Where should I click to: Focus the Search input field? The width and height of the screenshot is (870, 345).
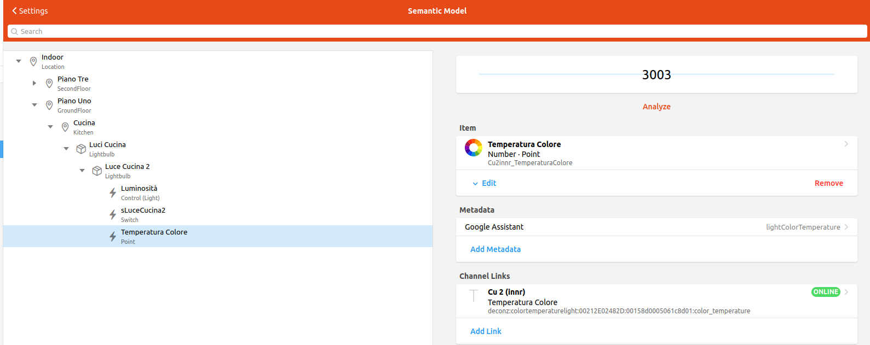[438, 32]
